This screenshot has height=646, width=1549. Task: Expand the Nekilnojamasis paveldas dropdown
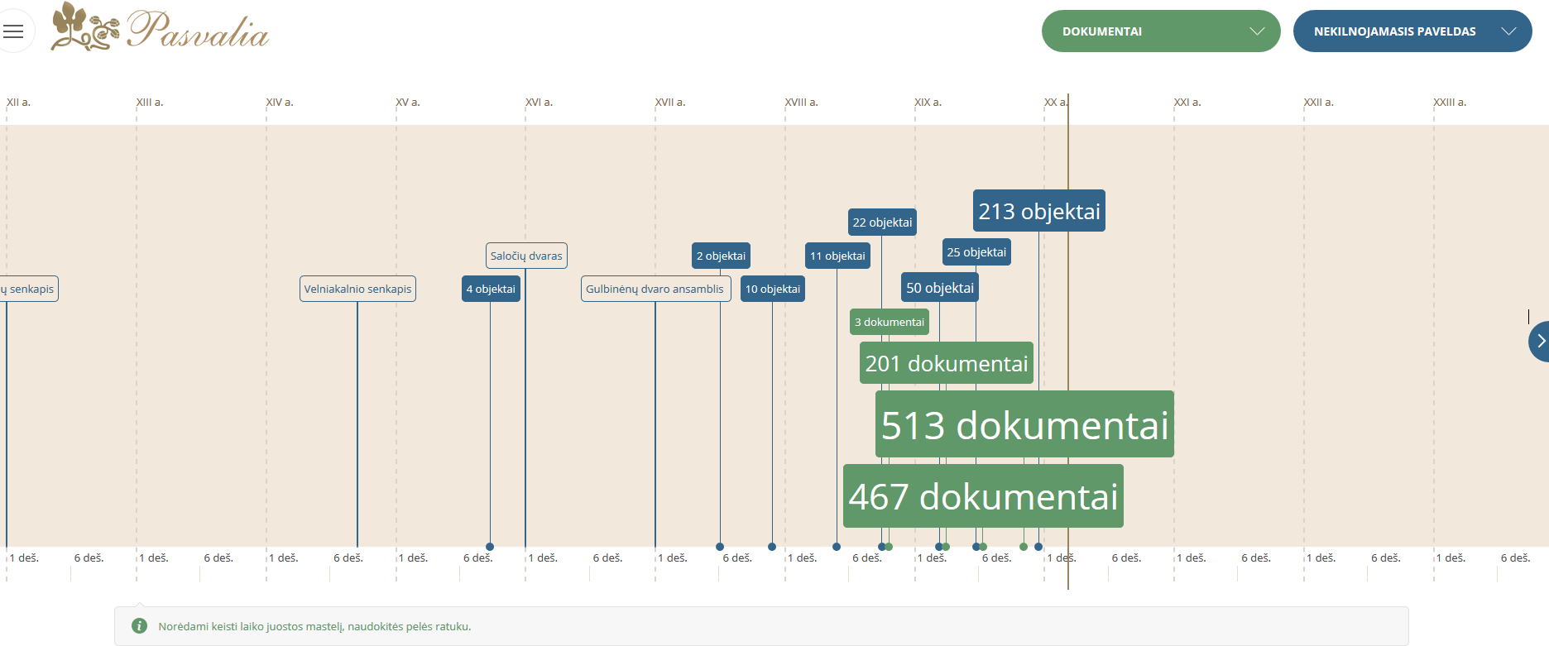1412,31
